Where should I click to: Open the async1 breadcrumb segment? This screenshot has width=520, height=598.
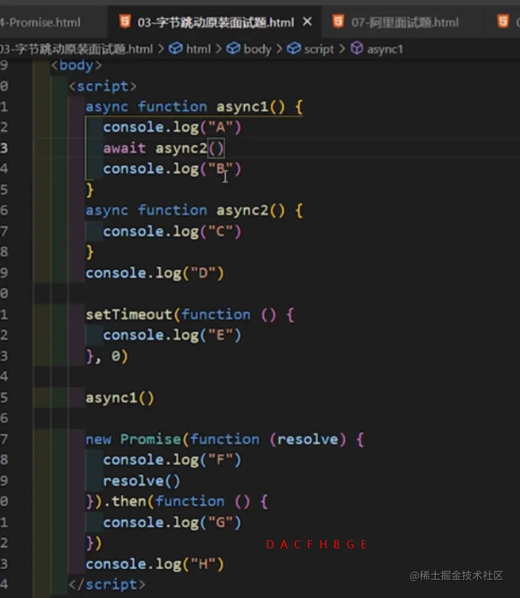(384, 49)
